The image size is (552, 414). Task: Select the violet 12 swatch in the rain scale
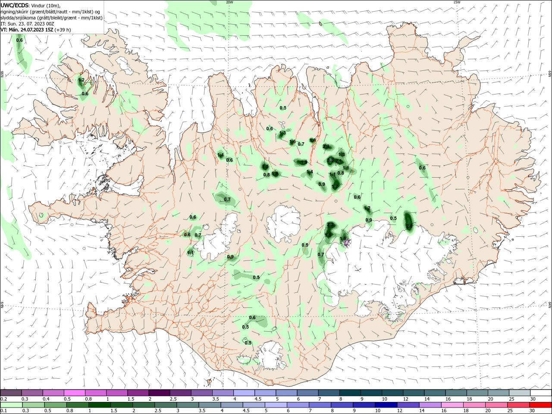click(x=408, y=405)
